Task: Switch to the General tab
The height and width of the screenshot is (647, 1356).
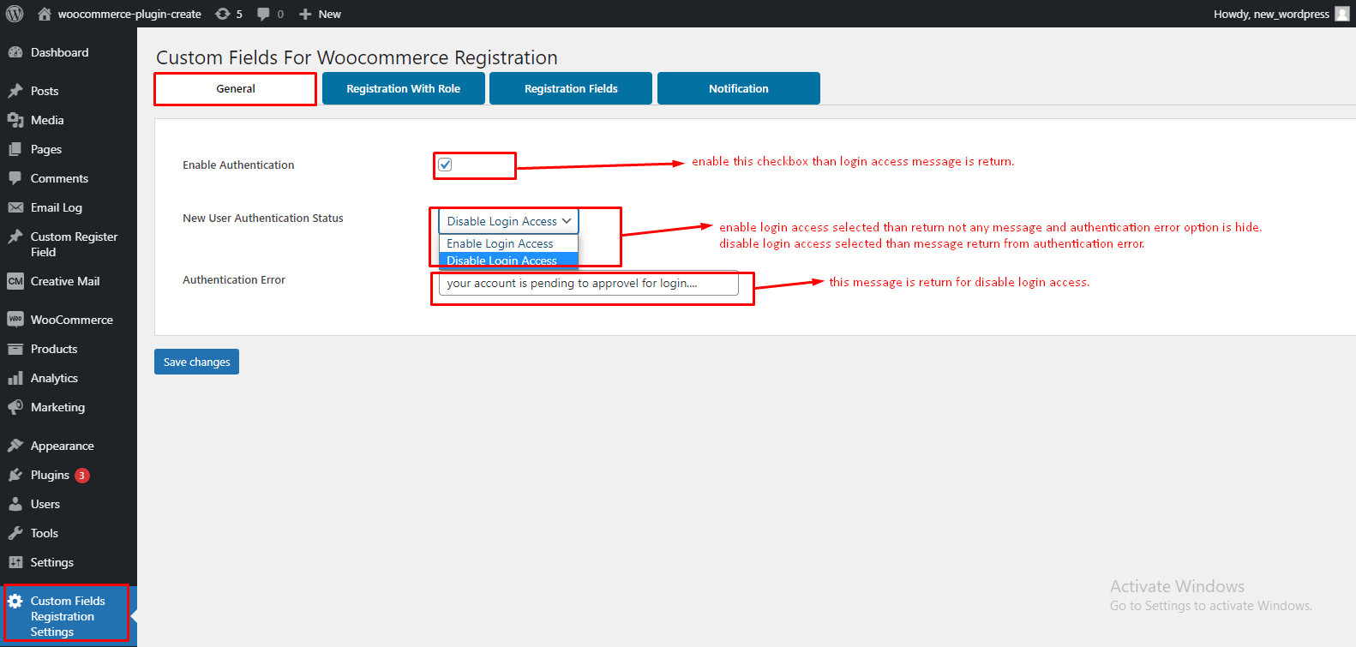Action: point(236,88)
